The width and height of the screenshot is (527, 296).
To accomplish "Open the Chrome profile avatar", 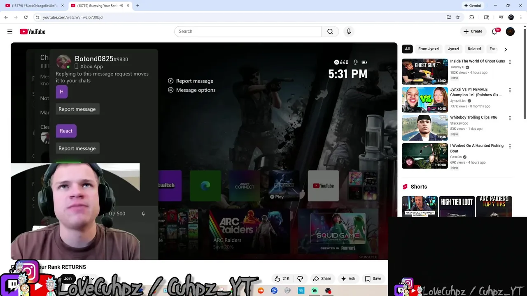I will [x=511, y=17].
